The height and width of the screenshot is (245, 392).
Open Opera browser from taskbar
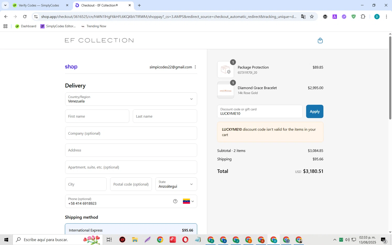pos(185,240)
